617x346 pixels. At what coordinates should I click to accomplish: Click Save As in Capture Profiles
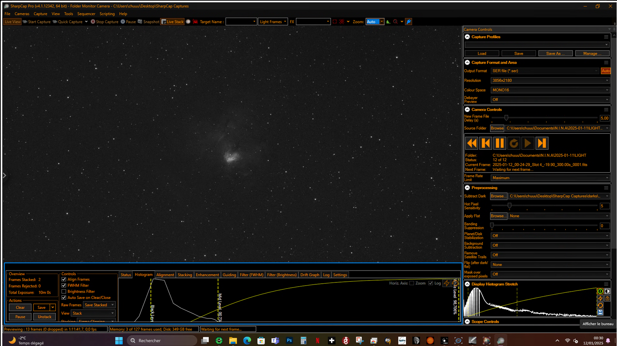555,54
